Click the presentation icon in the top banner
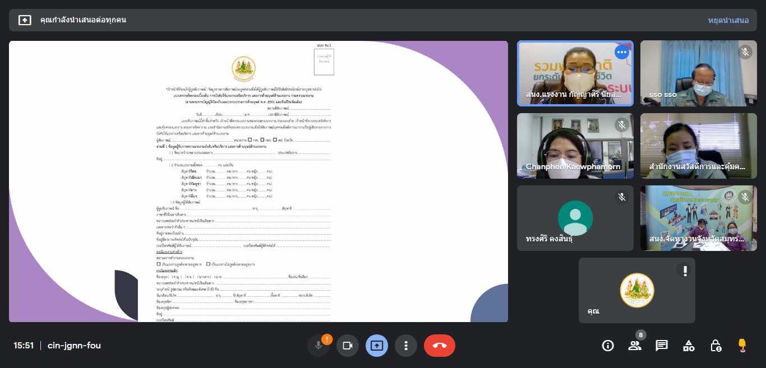Viewport: 766px width, 368px height. pos(25,20)
